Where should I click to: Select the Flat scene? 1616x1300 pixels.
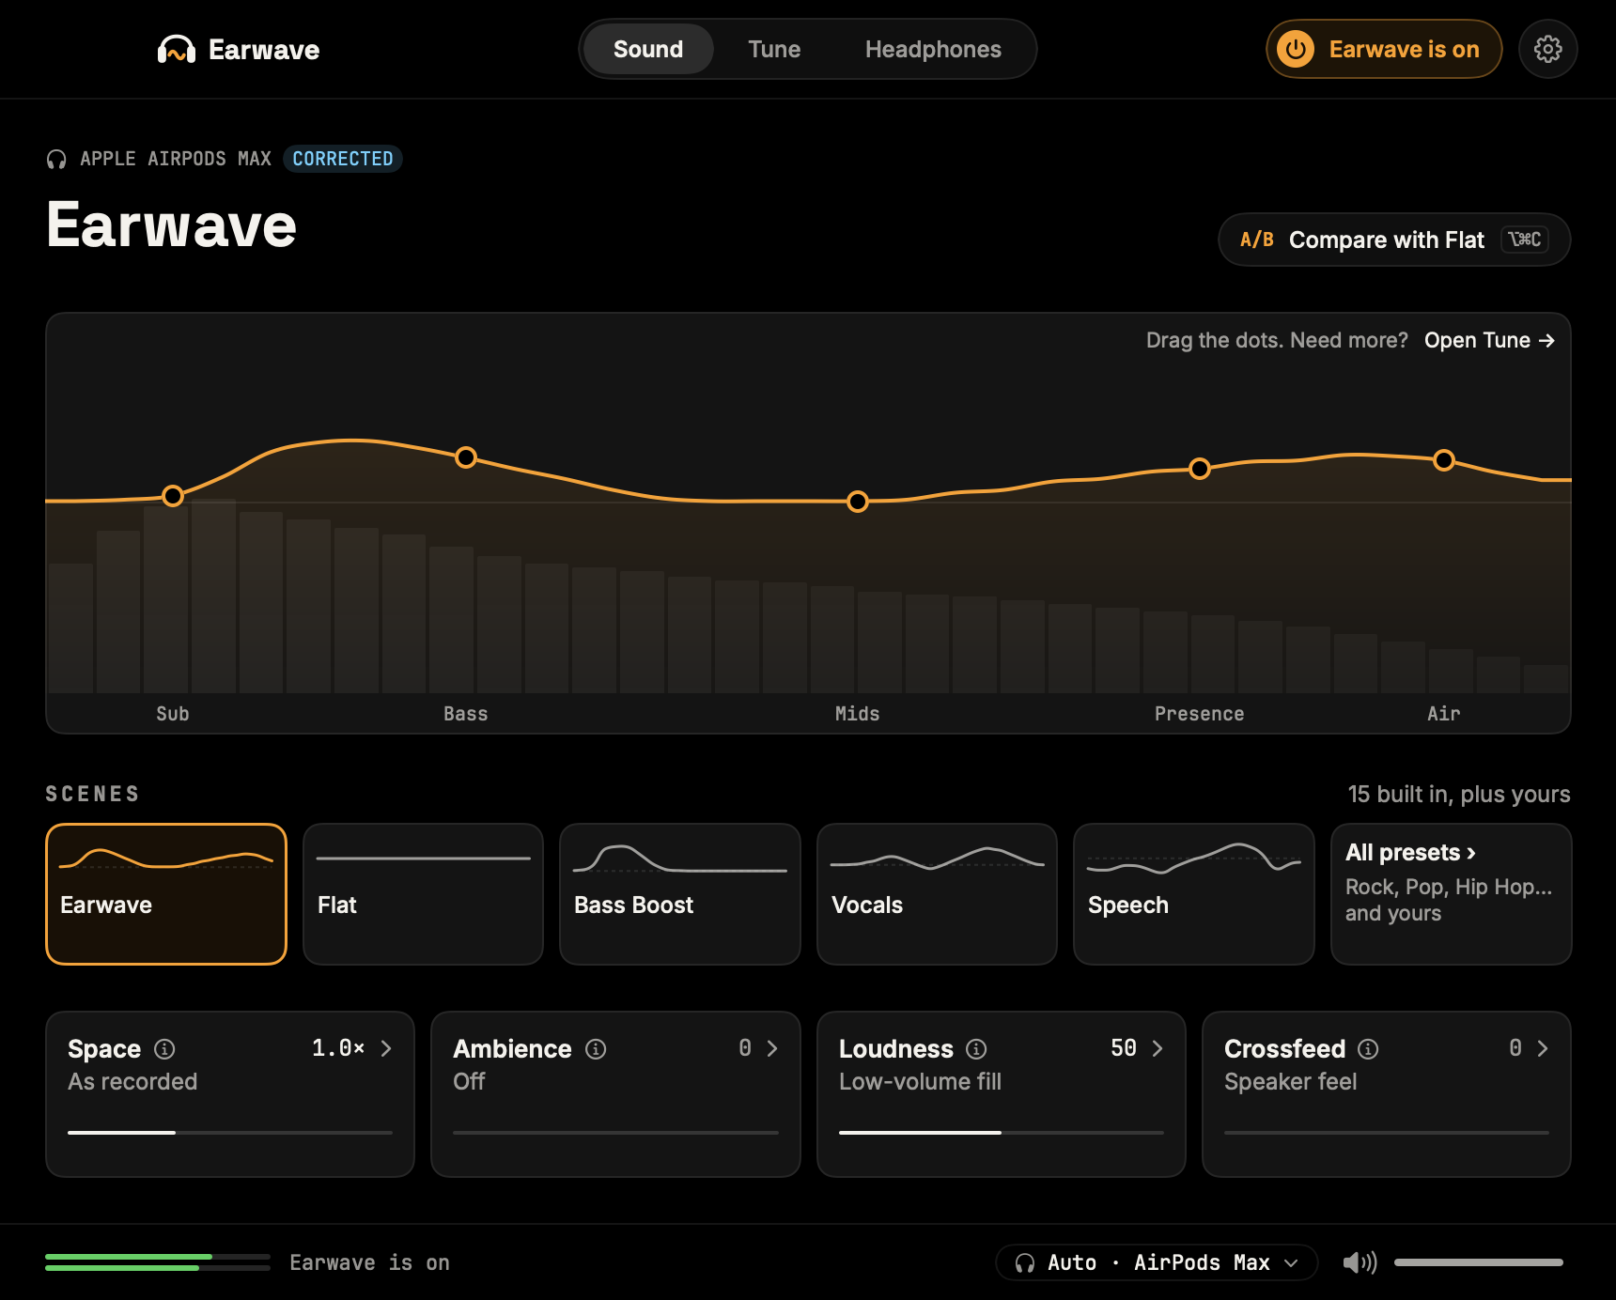pyautogui.click(x=423, y=894)
